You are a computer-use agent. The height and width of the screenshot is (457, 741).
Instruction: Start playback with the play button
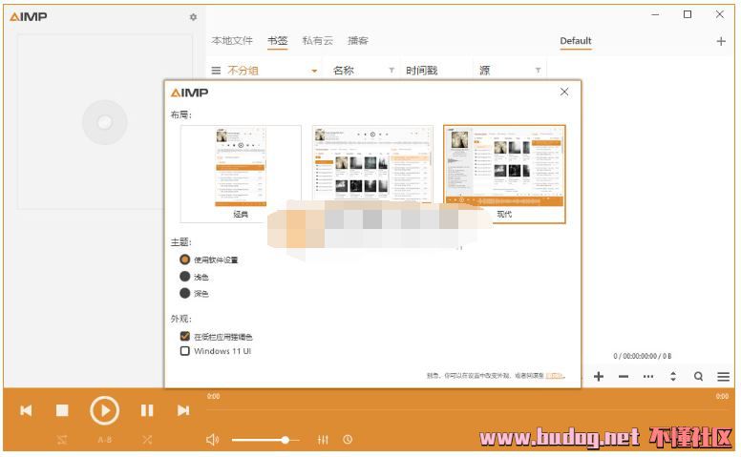click(104, 410)
